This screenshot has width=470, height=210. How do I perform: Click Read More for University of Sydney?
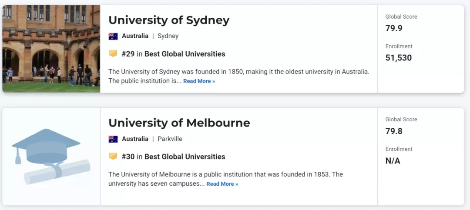pos(199,81)
